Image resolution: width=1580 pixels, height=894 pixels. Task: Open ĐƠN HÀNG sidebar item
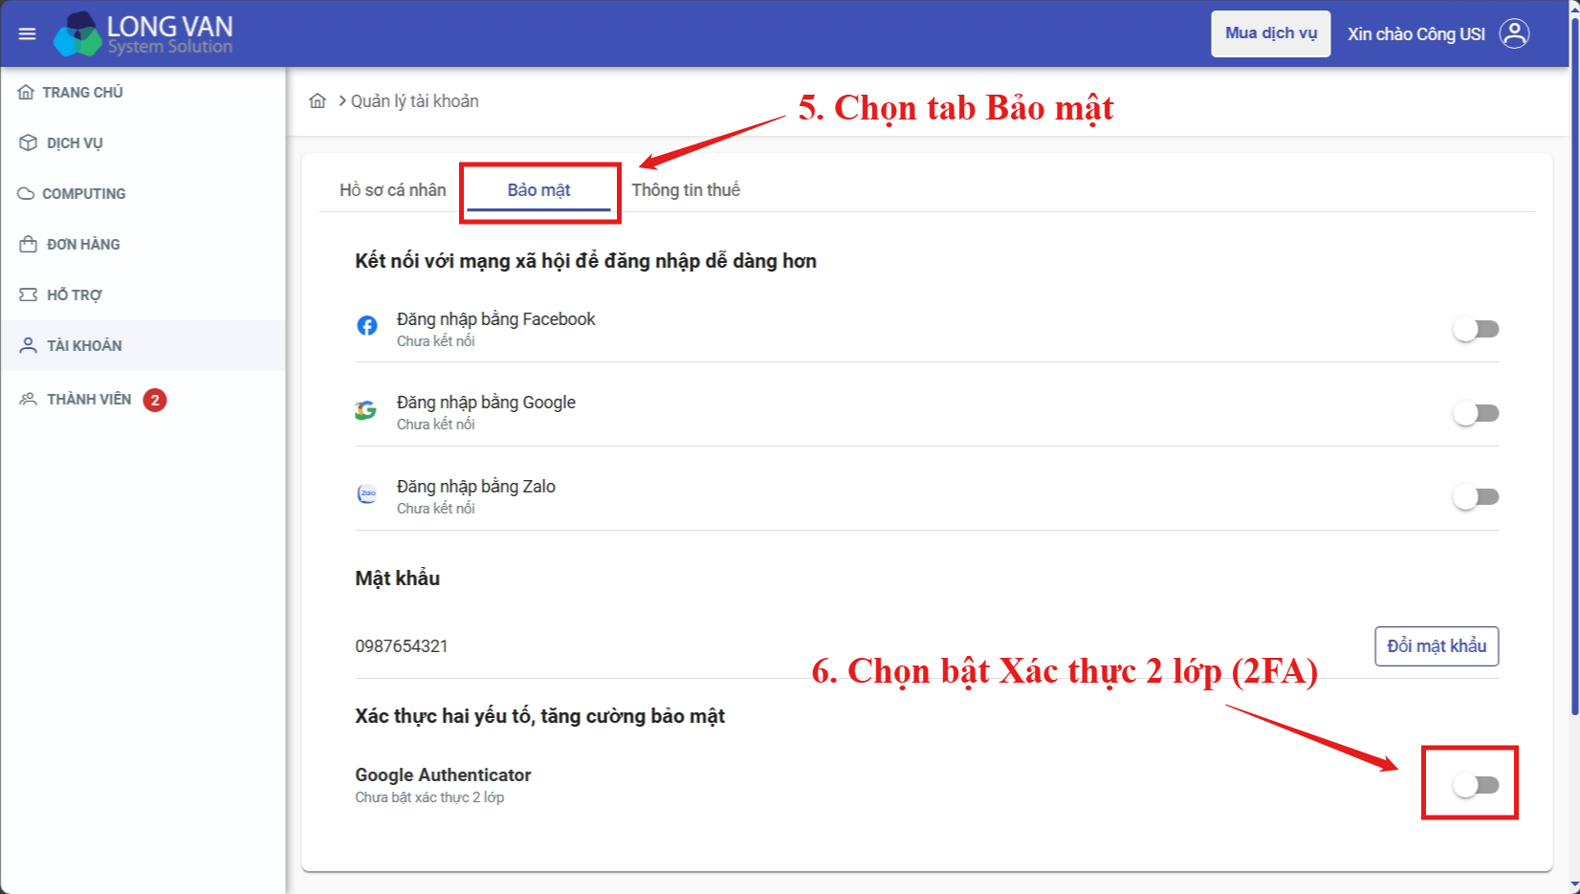pyautogui.click(x=143, y=244)
